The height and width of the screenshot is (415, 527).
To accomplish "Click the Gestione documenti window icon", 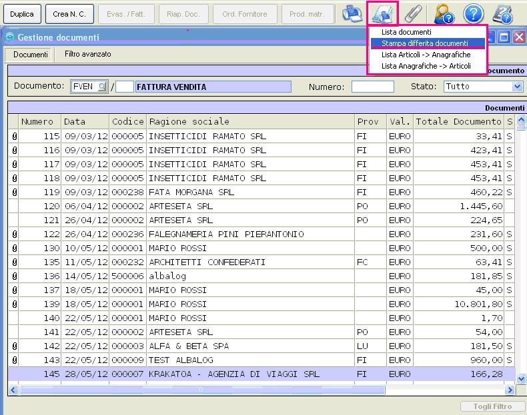I will 10,37.
